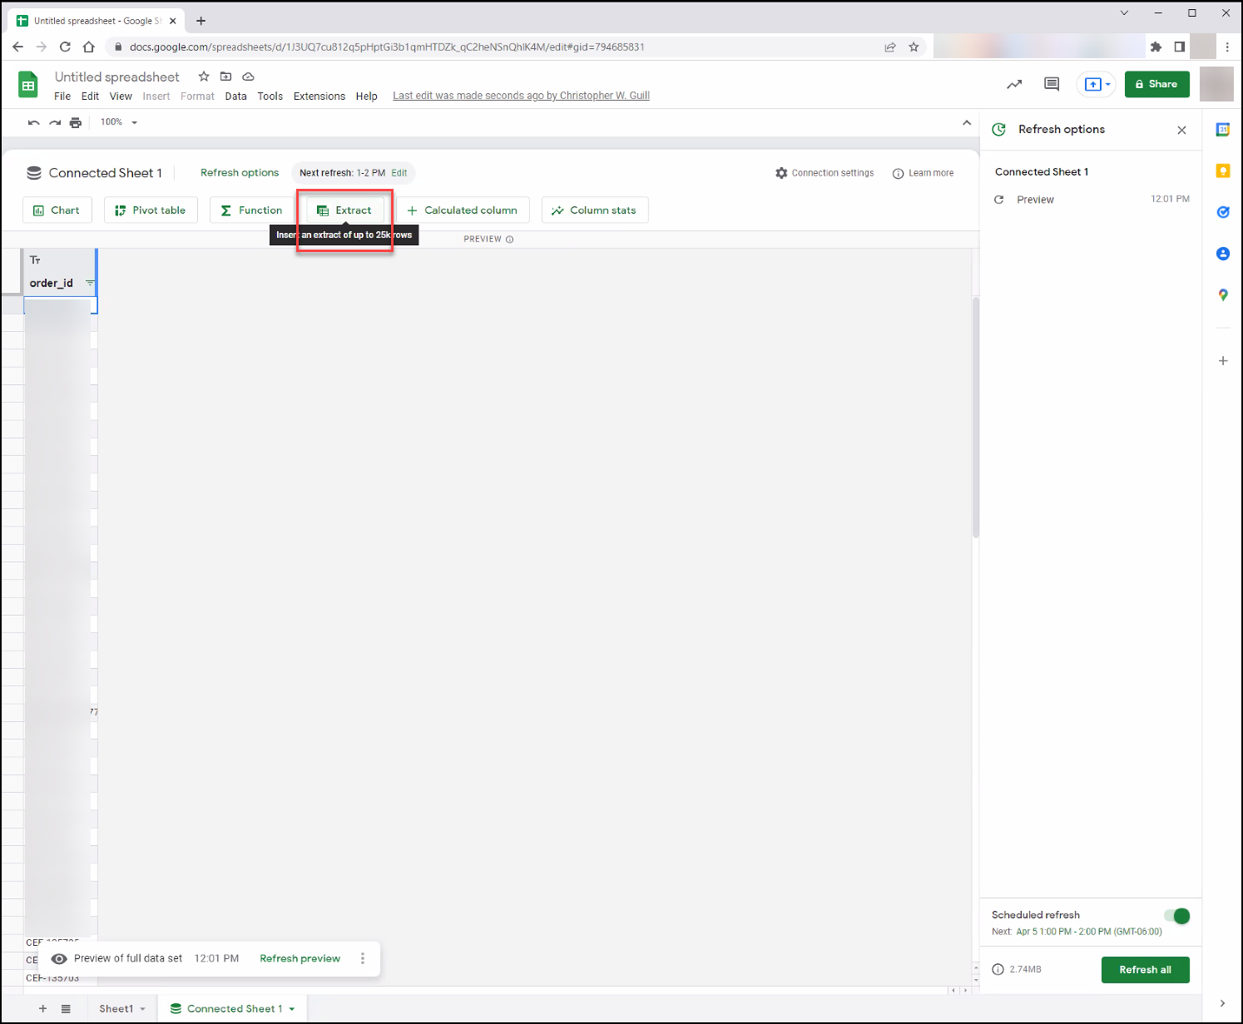
Task: Click the undo icon in toolbar
Action: tap(33, 122)
